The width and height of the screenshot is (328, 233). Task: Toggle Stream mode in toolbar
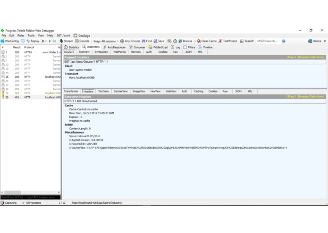tap(67, 41)
